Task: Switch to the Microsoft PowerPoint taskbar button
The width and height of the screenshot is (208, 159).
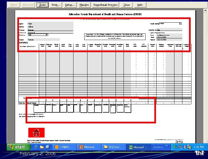Action: click(x=89, y=147)
